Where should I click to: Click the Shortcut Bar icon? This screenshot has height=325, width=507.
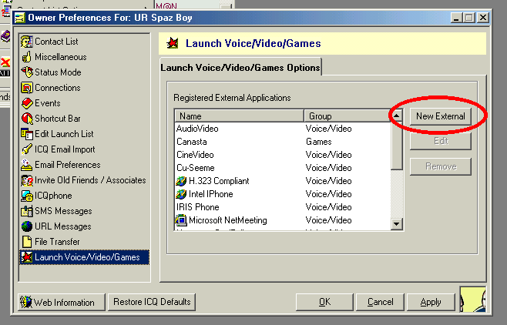pyautogui.click(x=27, y=119)
